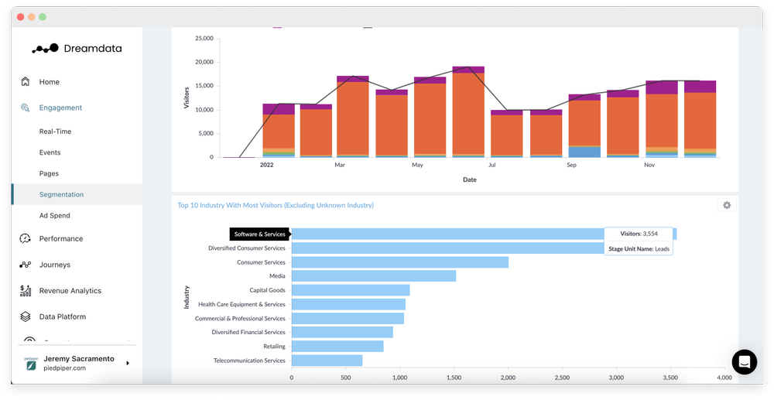Click the Engagement magnifier icon
The image size is (774, 400).
coord(26,108)
